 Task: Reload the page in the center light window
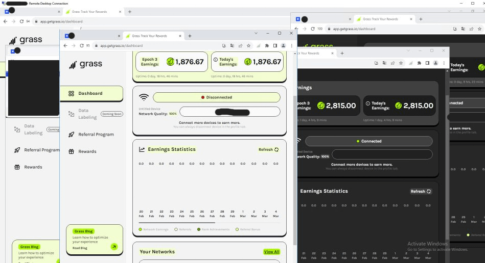pyautogui.click(x=82, y=46)
